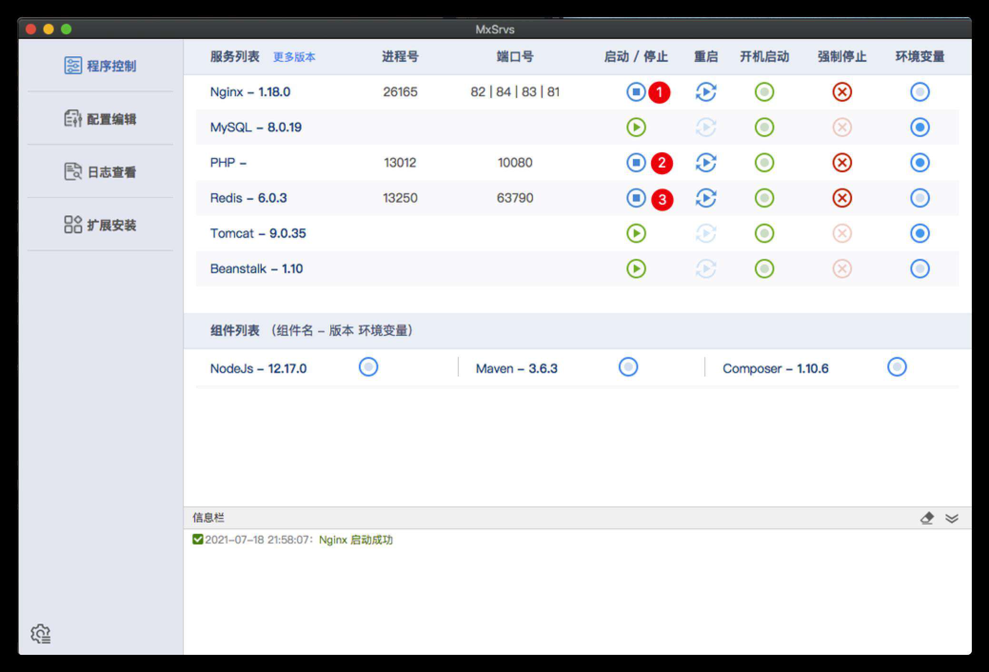Toggle Maven environment variable

pyautogui.click(x=628, y=367)
